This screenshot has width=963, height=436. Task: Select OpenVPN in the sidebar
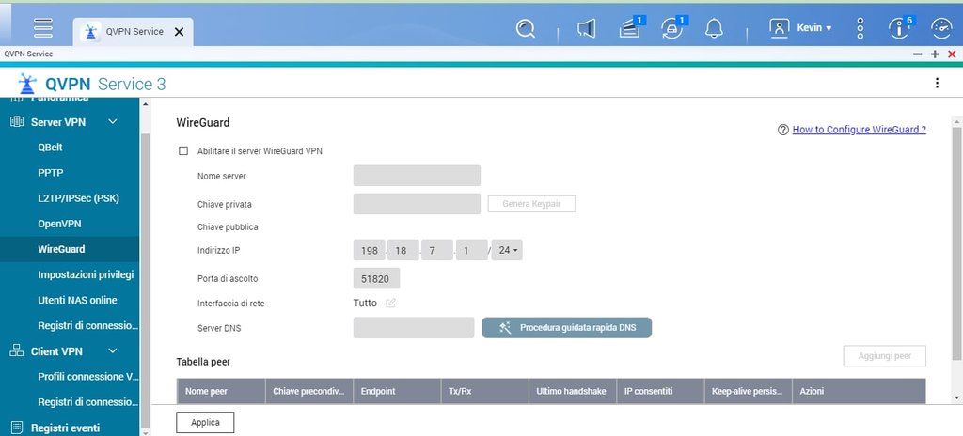point(59,224)
